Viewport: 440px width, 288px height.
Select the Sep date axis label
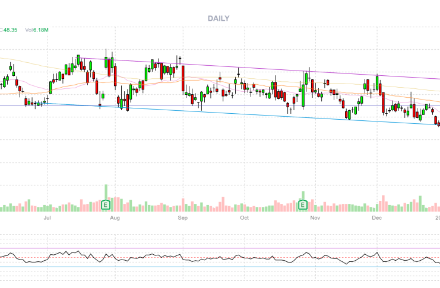click(183, 218)
